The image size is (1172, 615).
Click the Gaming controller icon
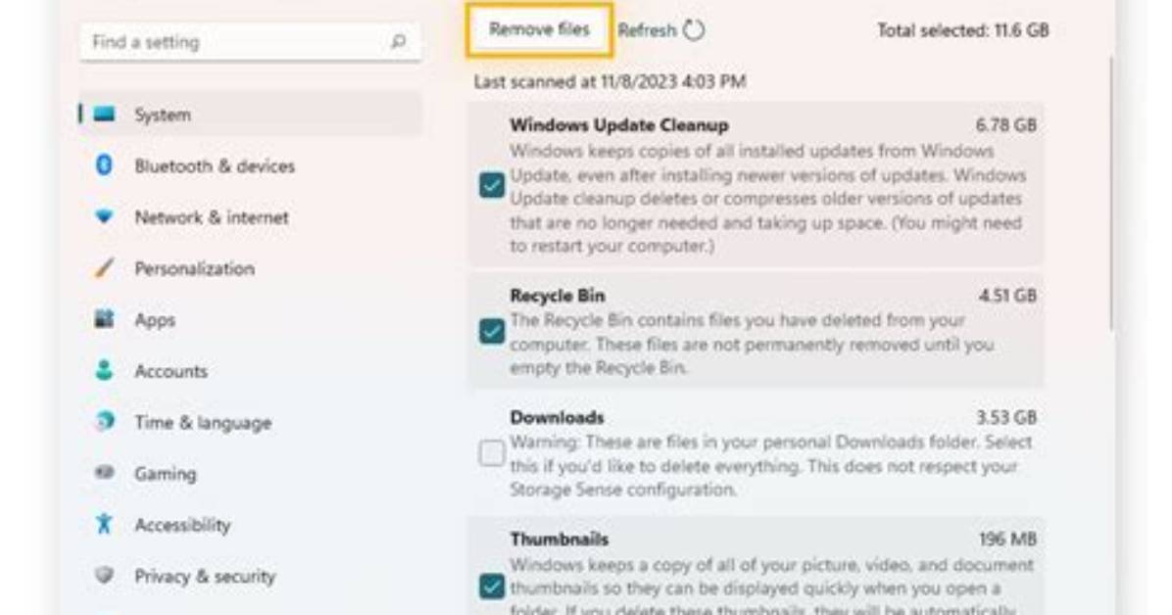click(105, 472)
